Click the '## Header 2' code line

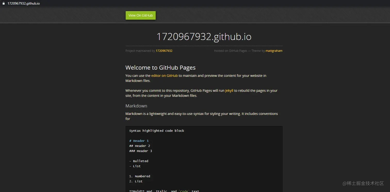140,146
